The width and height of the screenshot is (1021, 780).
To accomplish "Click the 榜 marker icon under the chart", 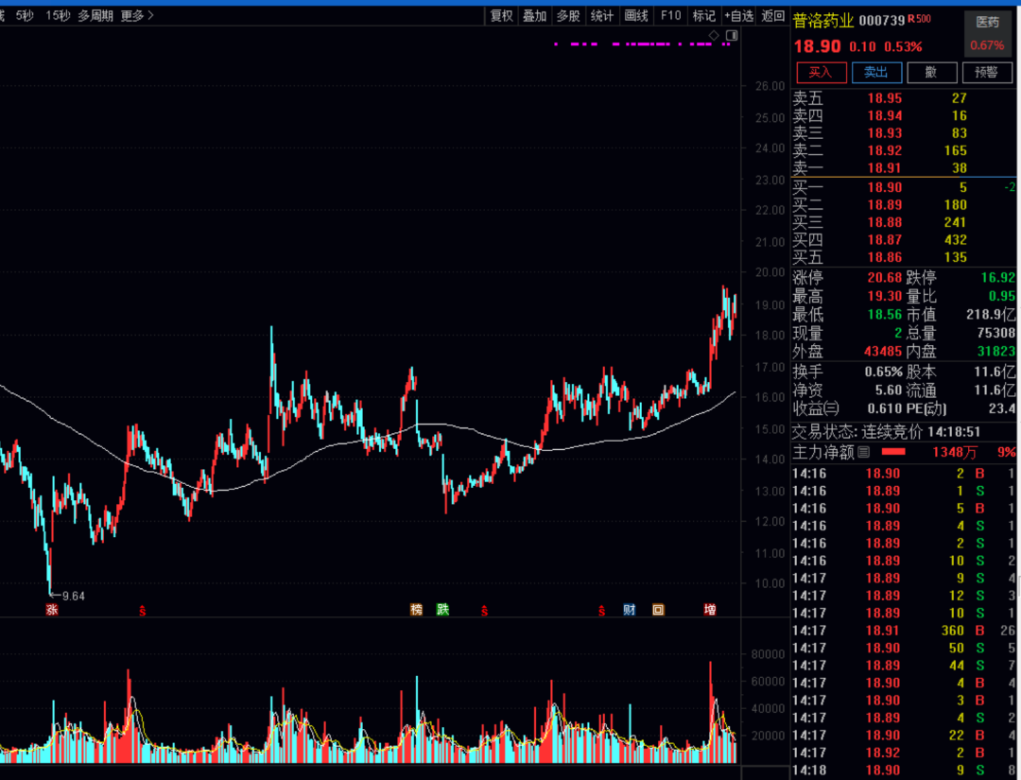I will pos(417,610).
